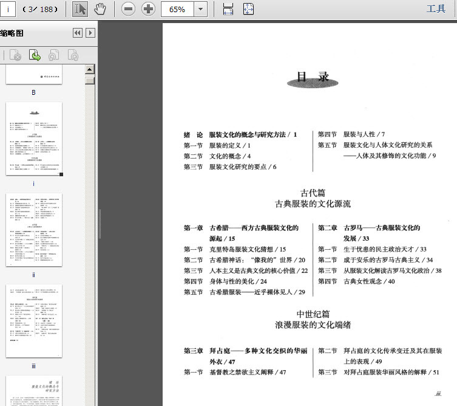
Task: Select page ii thumbnail
Action: 34,230
